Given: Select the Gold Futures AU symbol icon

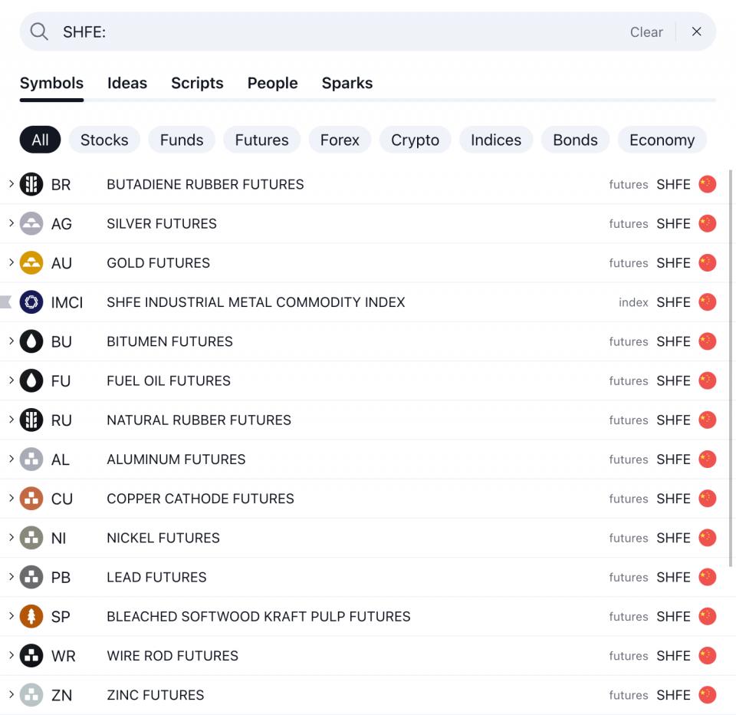Looking at the screenshot, I should 31,262.
